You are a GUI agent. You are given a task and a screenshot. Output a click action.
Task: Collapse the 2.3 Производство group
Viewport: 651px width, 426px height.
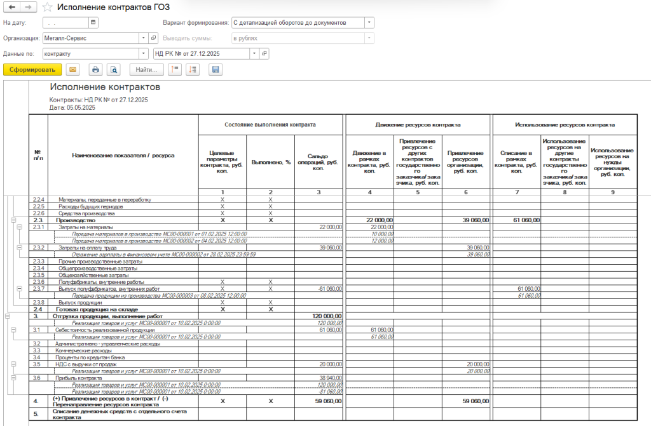[x=13, y=220]
